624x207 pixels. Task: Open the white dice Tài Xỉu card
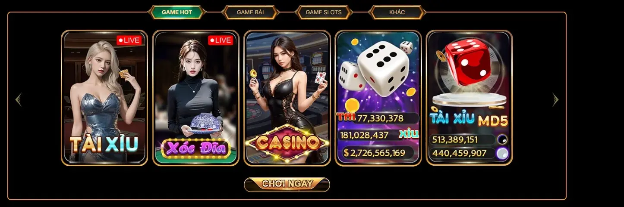[378, 98]
